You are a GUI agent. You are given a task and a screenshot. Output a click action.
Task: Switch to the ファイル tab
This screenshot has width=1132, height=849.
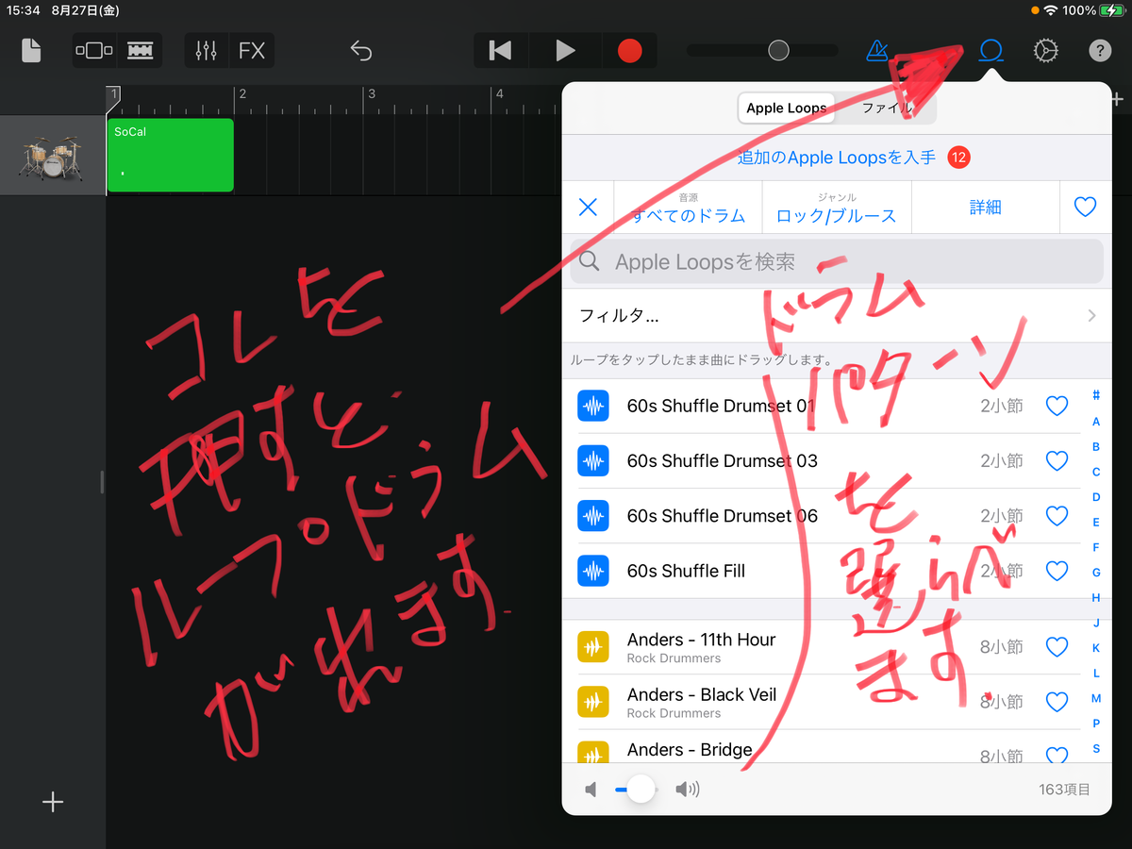coord(887,108)
